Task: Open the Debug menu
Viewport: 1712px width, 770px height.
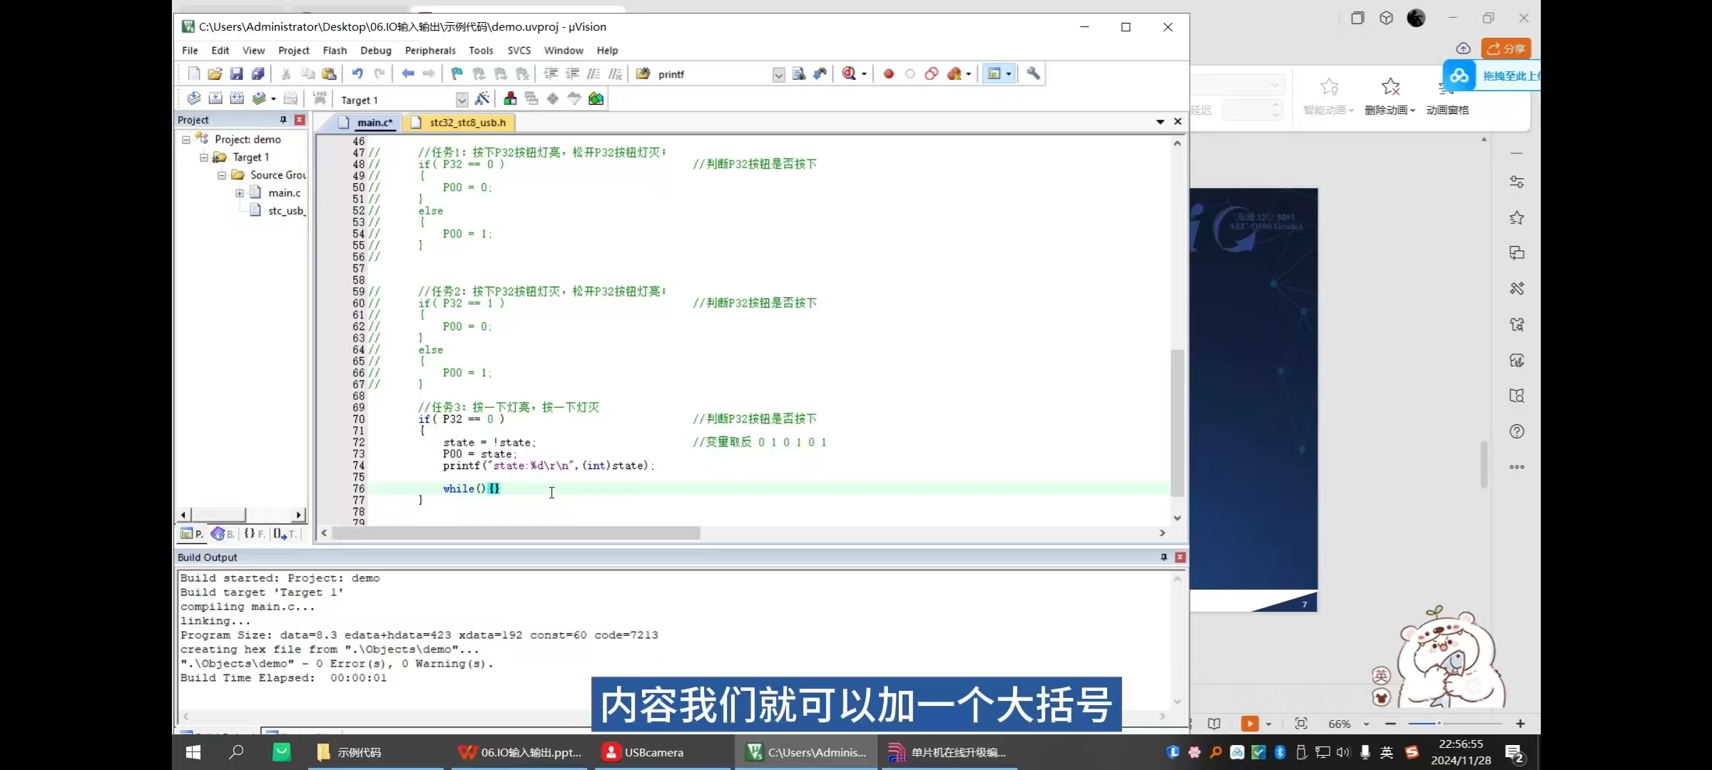Action: click(376, 51)
